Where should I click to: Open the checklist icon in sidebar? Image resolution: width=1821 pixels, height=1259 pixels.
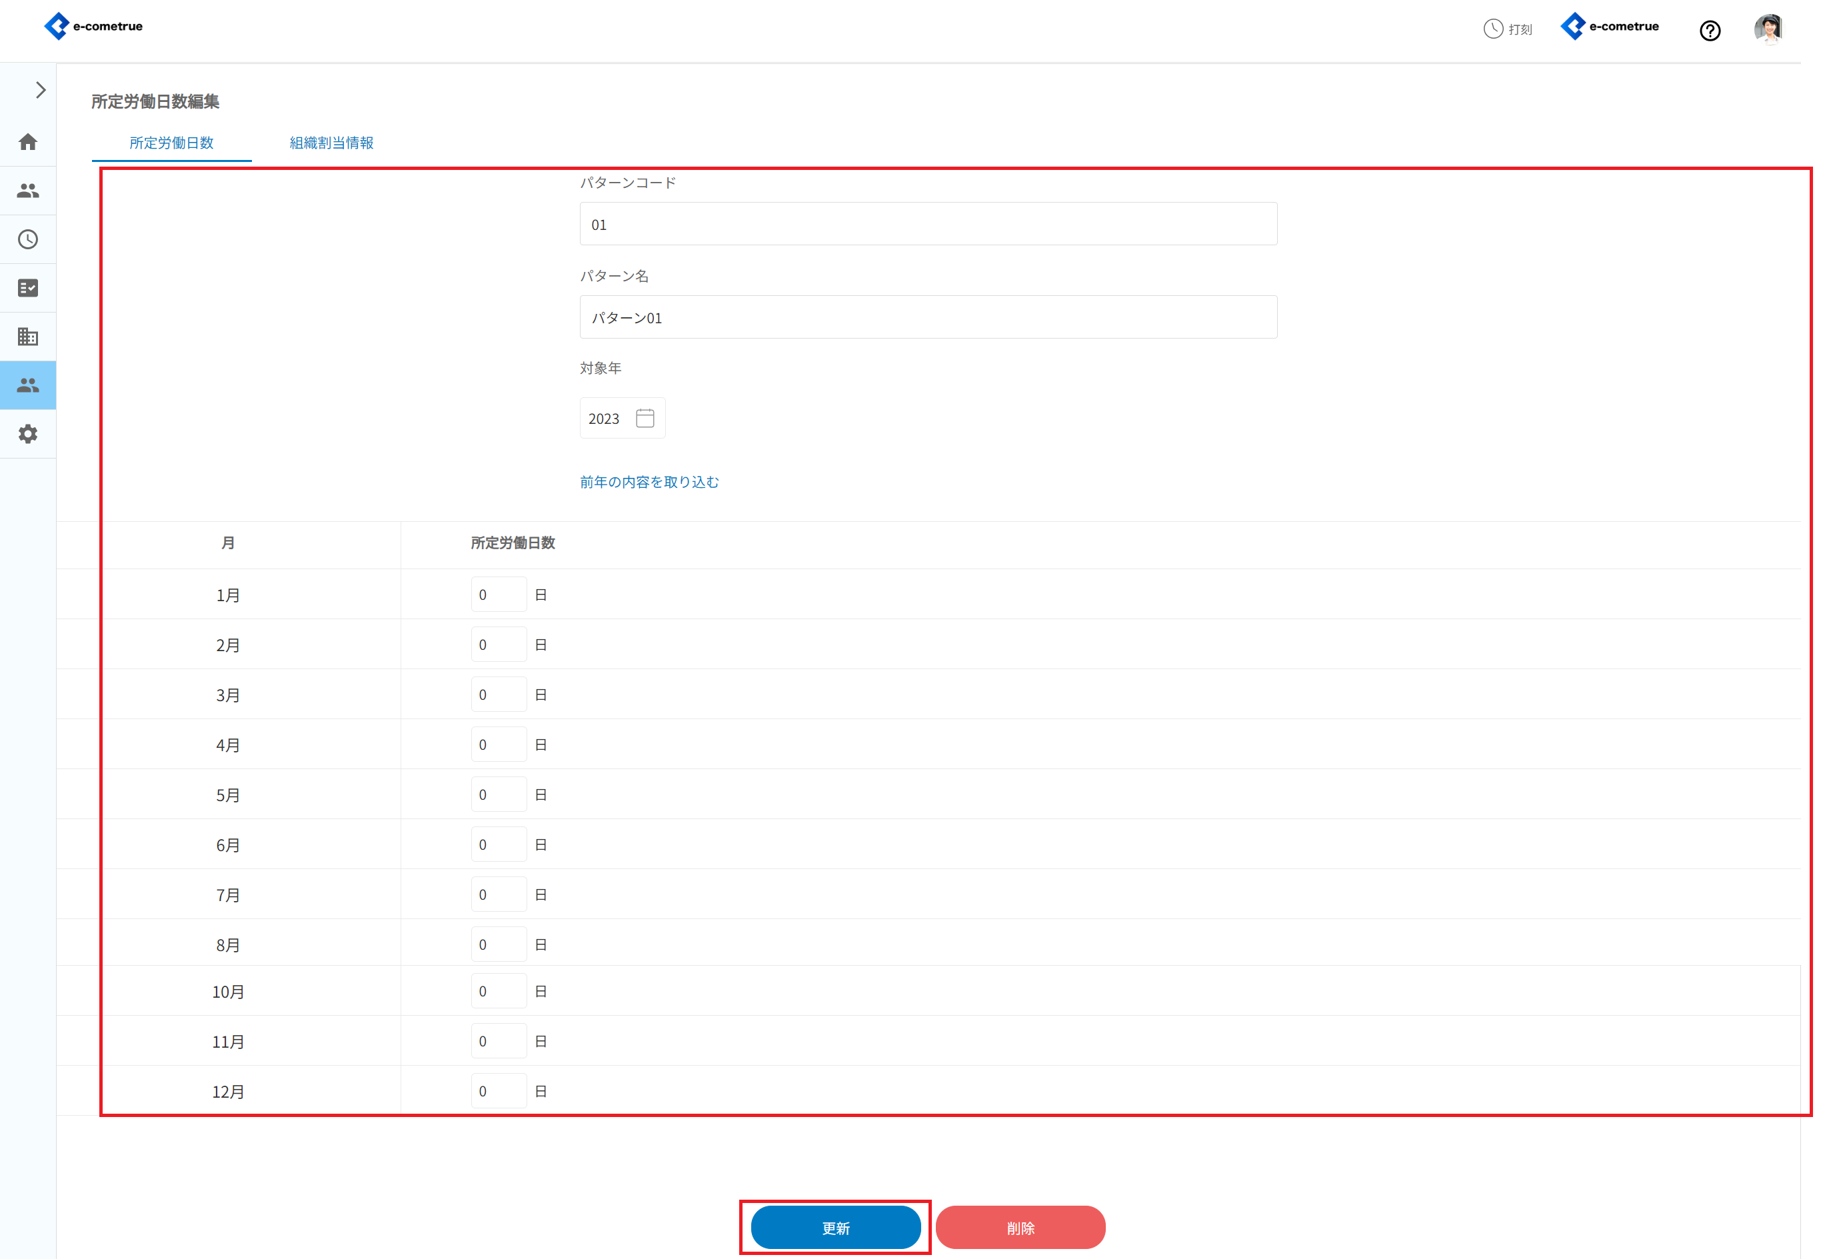coord(29,288)
